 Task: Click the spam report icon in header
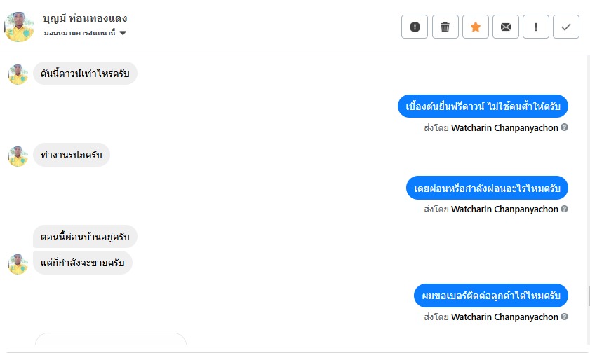tap(415, 27)
